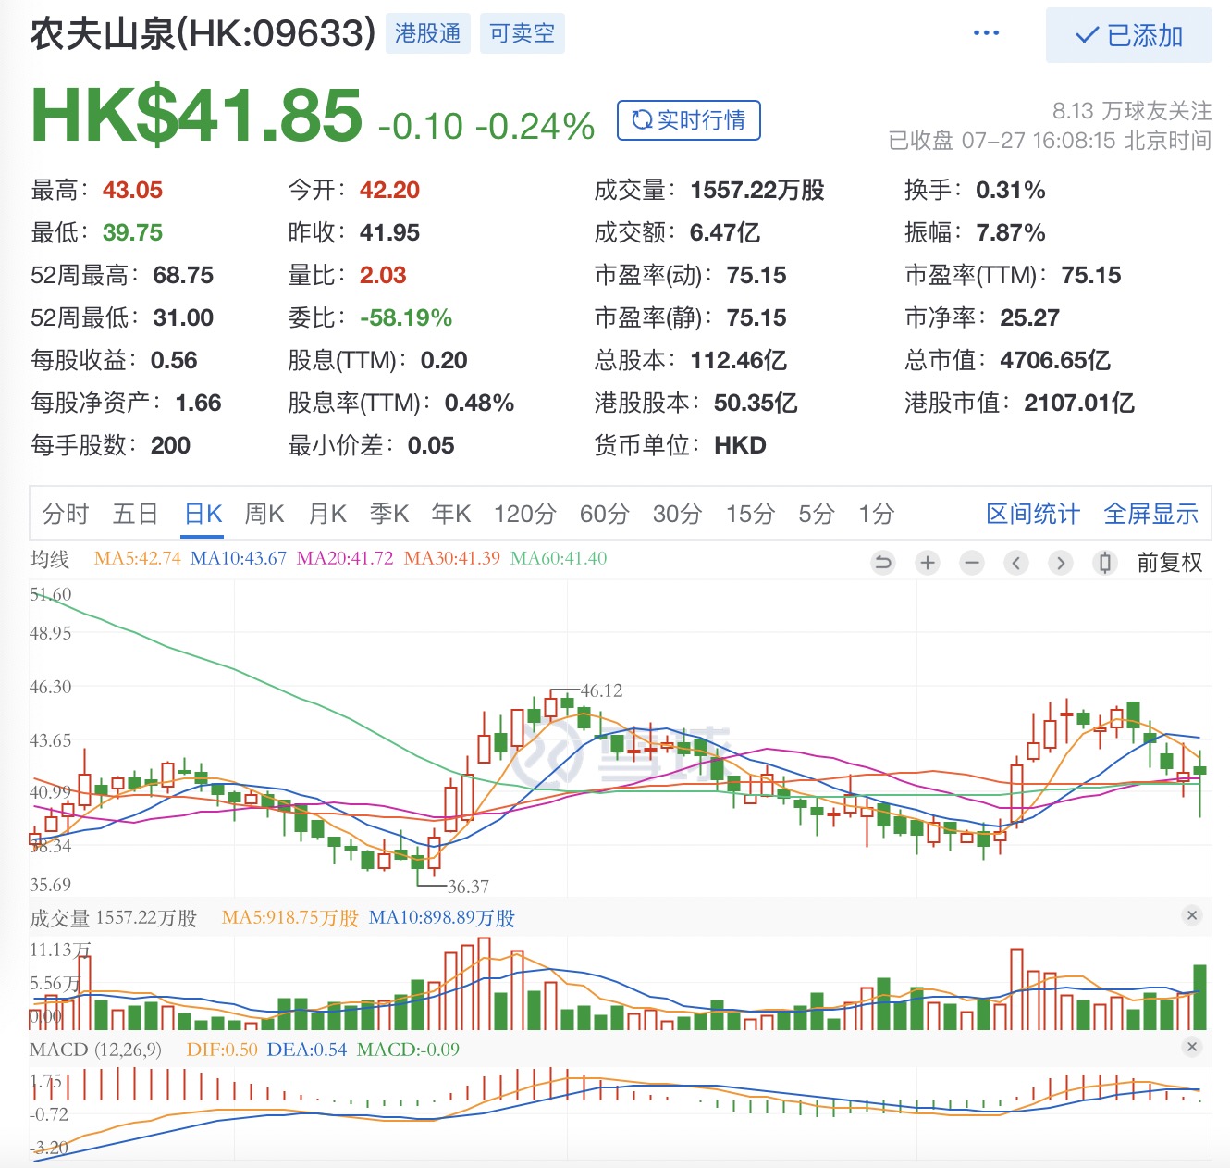This screenshot has height=1168, width=1230.
Task: Click the DIF:0.50 MACD value
Action: click(222, 1050)
